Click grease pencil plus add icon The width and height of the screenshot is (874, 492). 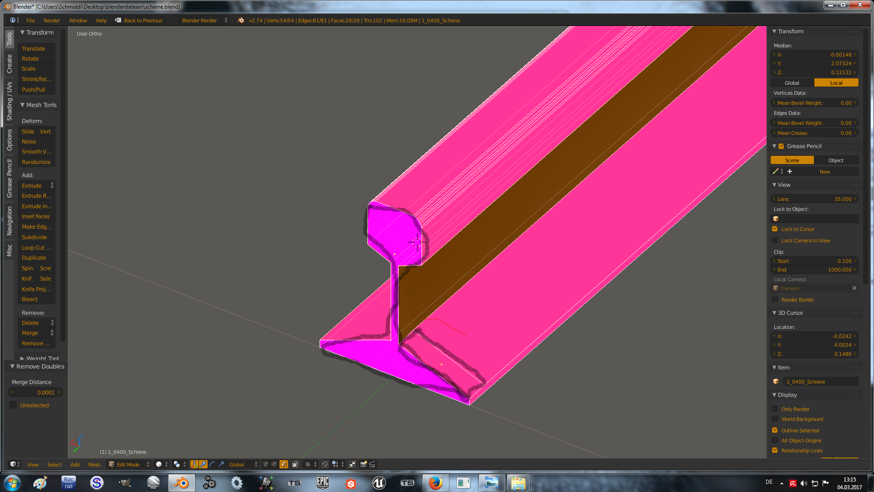pos(790,172)
